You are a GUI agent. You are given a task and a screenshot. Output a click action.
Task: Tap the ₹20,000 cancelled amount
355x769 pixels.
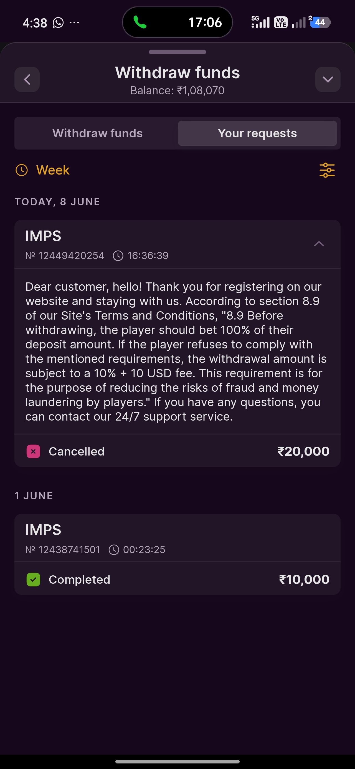click(x=303, y=451)
